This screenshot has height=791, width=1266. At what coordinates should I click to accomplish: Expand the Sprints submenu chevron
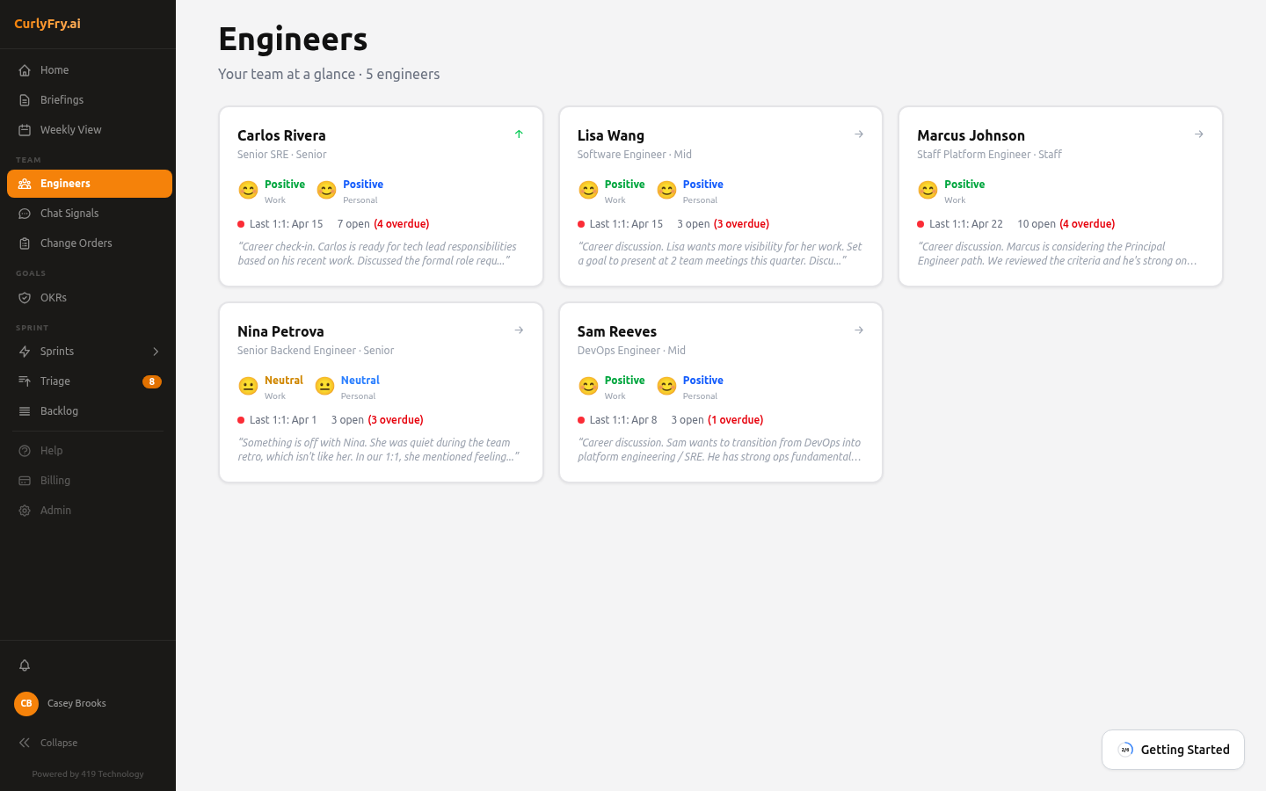156,352
